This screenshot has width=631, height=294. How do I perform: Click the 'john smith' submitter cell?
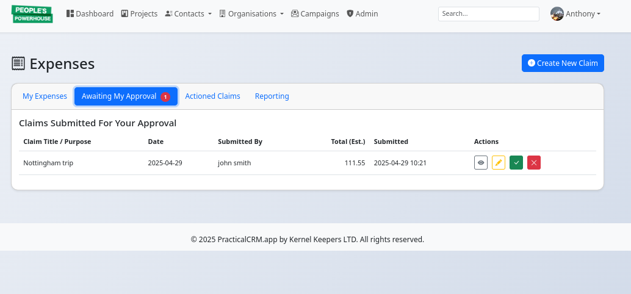234,163
